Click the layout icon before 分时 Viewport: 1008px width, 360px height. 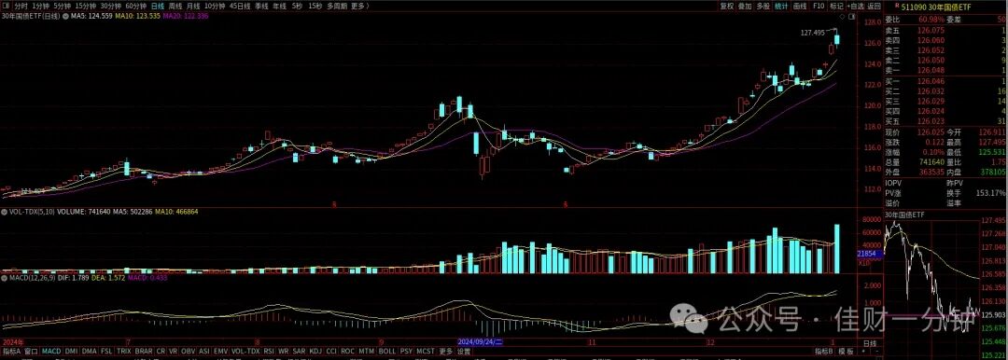pyautogui.click(x=6, y=6)
